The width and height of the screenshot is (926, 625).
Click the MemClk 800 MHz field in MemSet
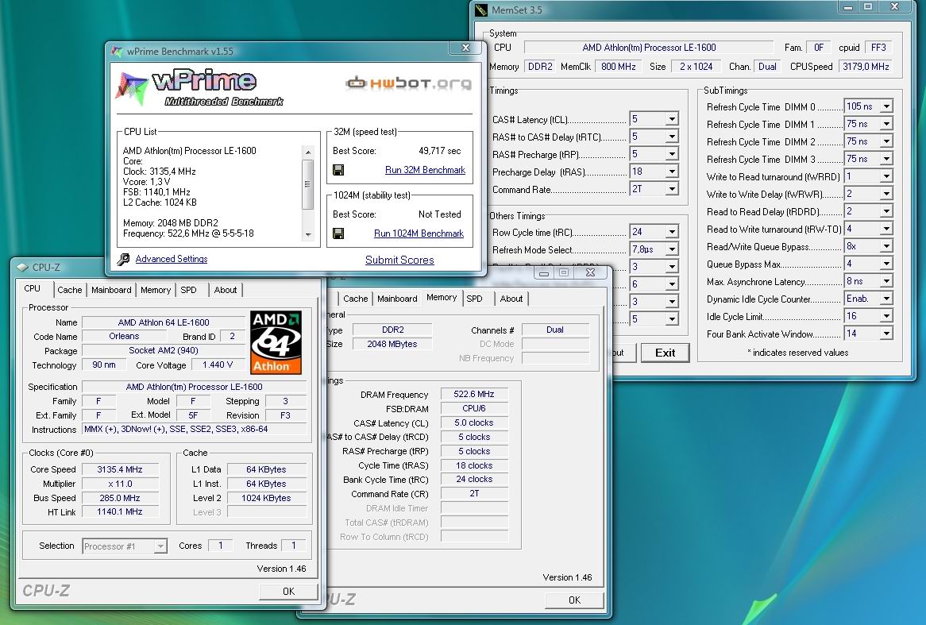click(x=619, y=67)
